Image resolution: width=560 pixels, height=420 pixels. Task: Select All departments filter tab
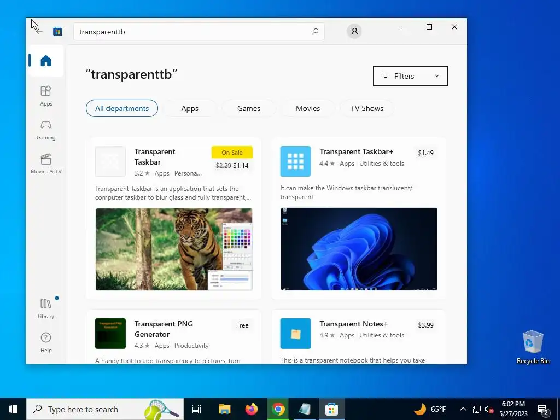coord(122,108)
